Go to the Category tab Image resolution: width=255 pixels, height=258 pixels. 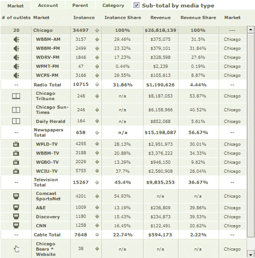[113, 5]
